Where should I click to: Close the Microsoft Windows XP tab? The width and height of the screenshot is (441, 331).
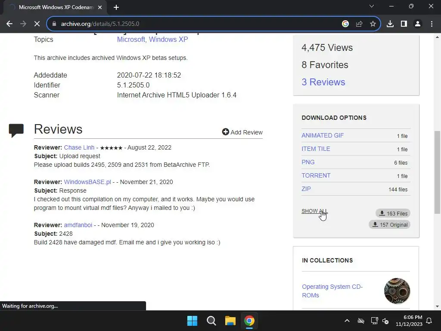click(x=100, y=7)
